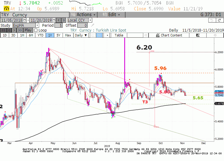224x161 pixels.
Task: Collapse panel with the double-chevron icon
Action: pyautogui.click(x=146, y=35)
